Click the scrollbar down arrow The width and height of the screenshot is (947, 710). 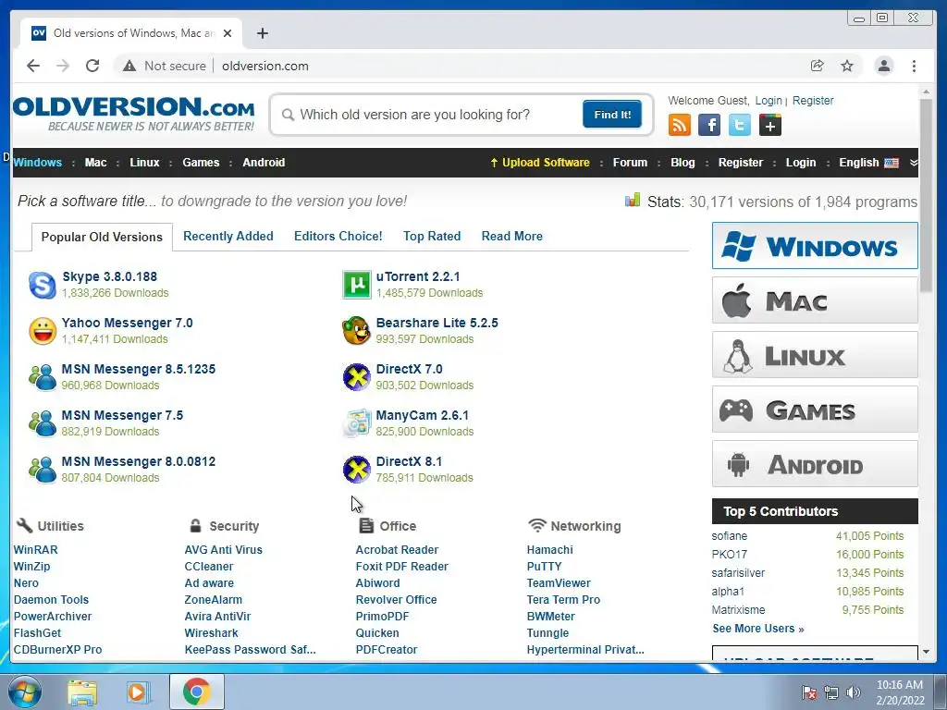pos(926,652)
